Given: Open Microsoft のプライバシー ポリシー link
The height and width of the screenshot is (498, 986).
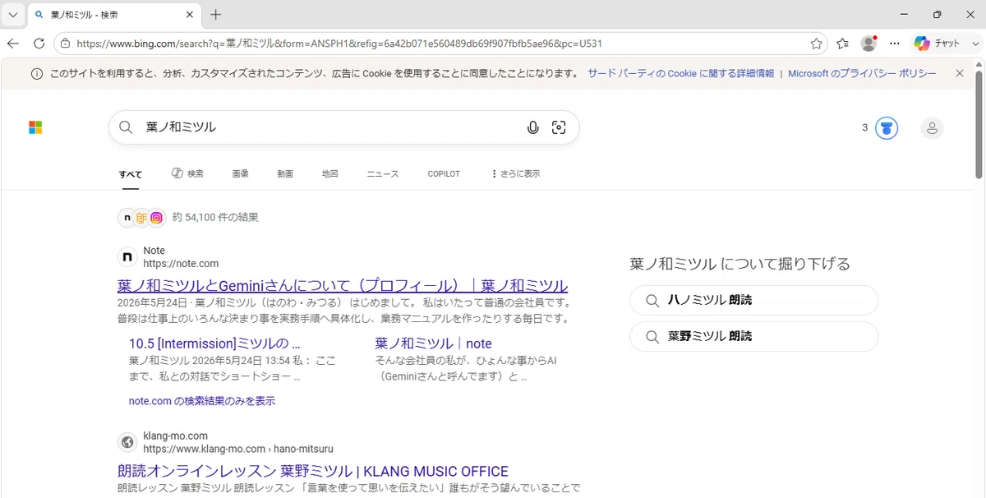Looking at the screenshot, I should [x=862, y=73].
